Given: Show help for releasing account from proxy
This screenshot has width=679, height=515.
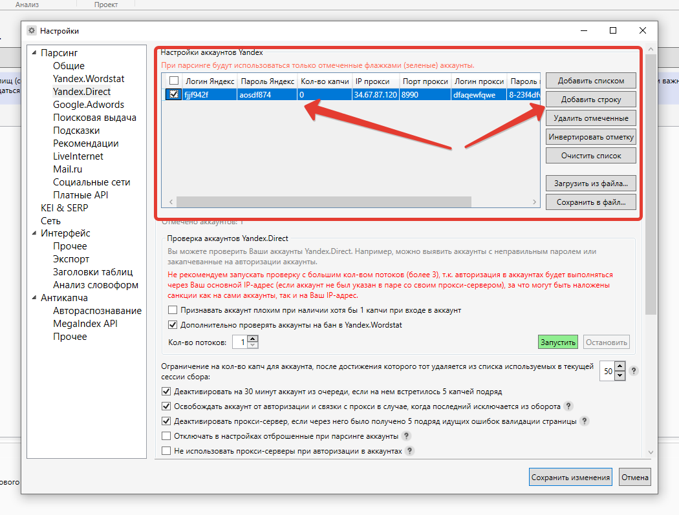Looking at the screenshot, I should [568, 406].
